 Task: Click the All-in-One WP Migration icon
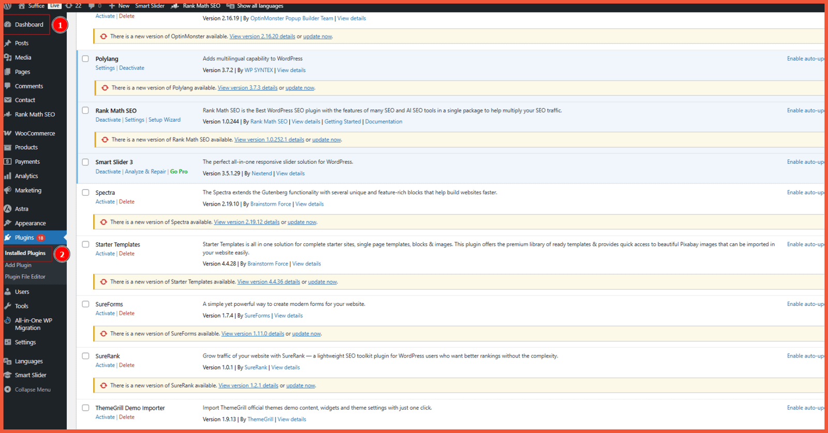click(8, 320)
